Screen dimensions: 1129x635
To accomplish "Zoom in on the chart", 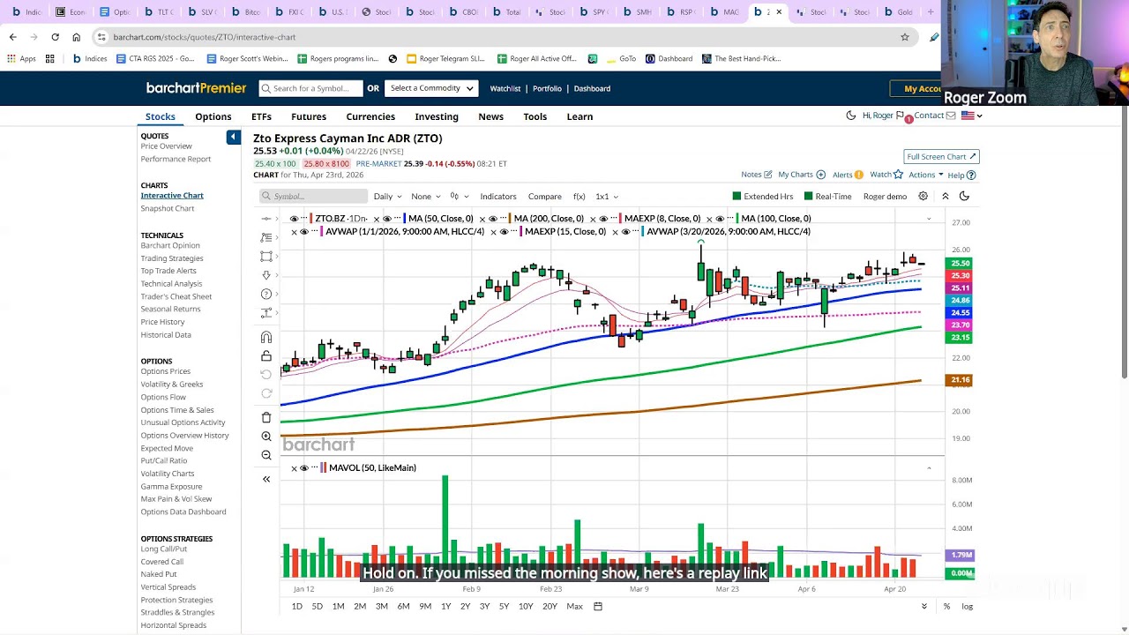I will click(266, 437).
